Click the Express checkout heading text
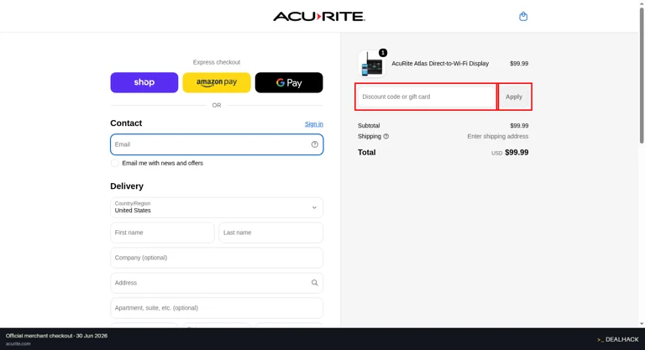The width and height of the screenshot is (645, 350). (217, 62)
